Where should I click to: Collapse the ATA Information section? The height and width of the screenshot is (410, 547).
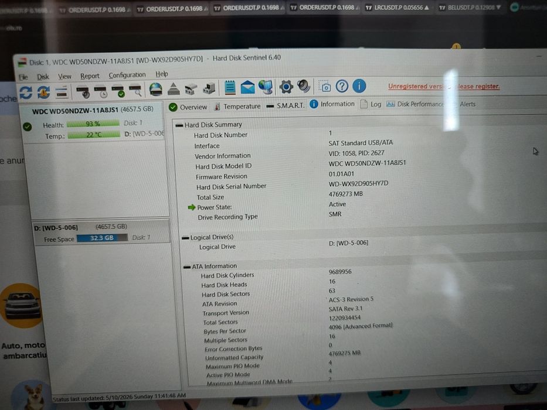(x=187, y=266)
